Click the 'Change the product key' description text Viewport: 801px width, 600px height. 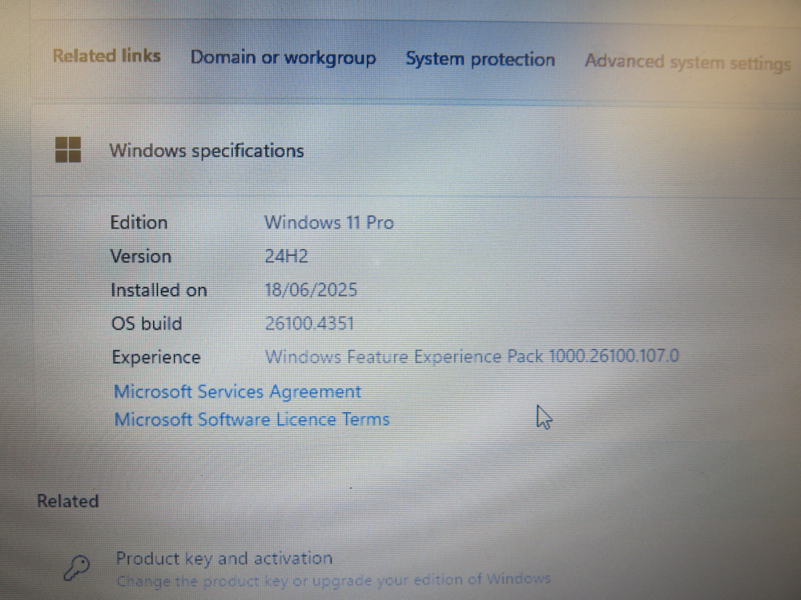click(333, 580)
